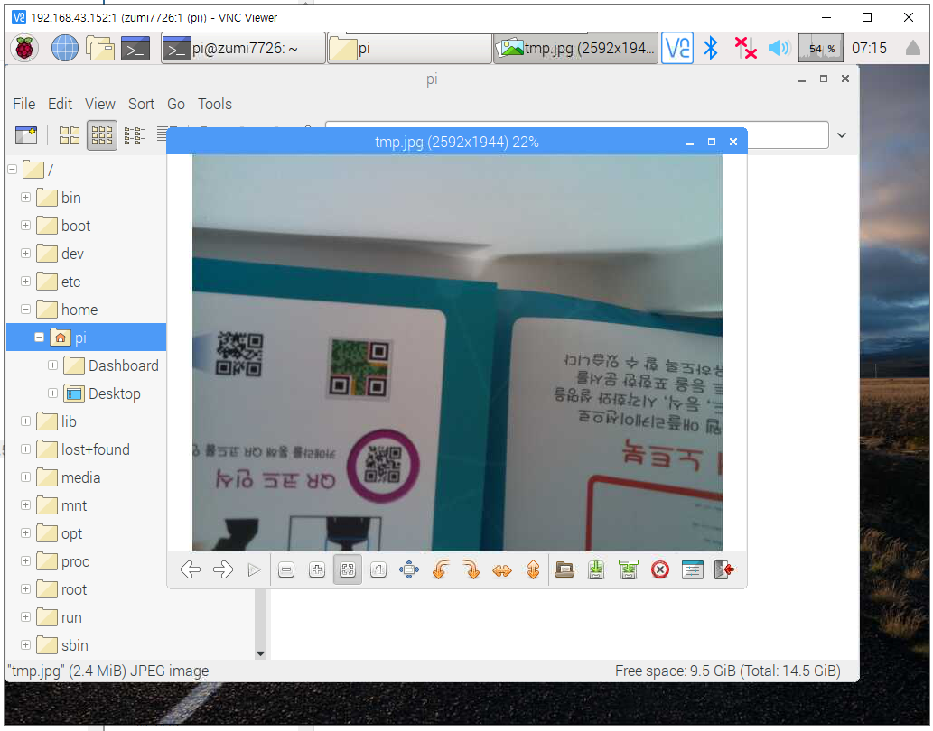Open Bluetooth tray menu
The width and height of the screenshot is (933, 731).
point(711,48)
